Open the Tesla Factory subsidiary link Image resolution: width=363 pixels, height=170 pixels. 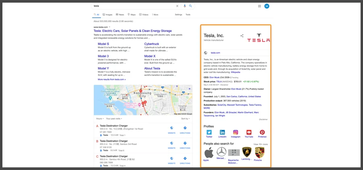pyautogui.click(x=255, y=105)
